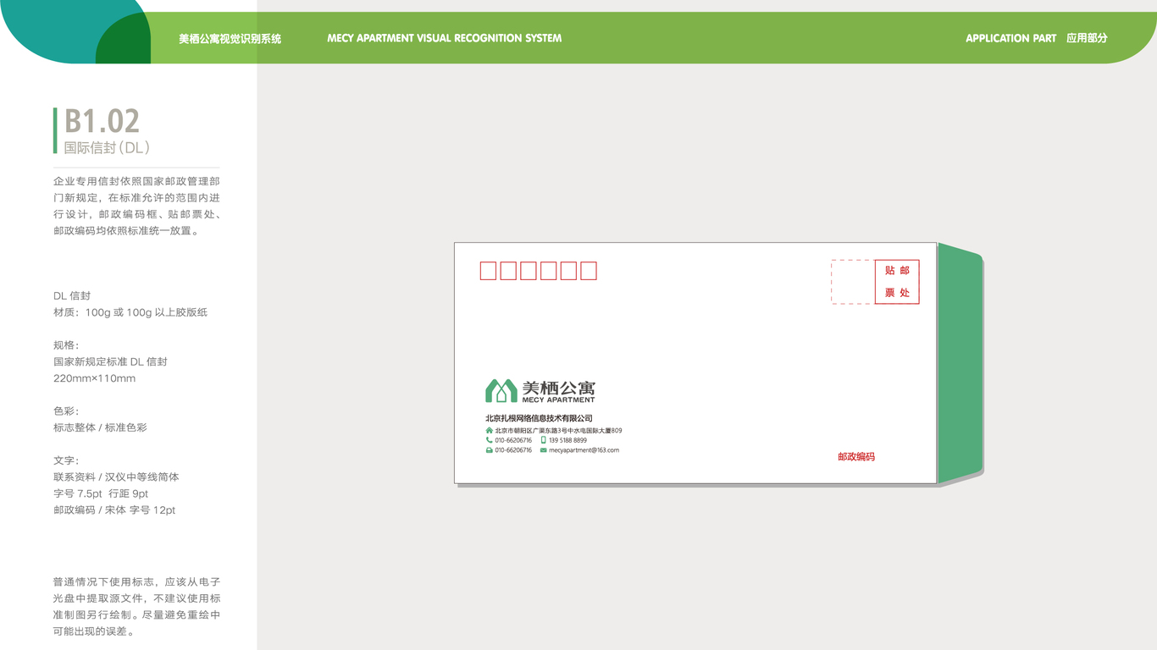This screenshot has width=1157, height=650.
Task: Click the line 邮政编码 / 宋体 字号 12pt
Action: point(114,510)
